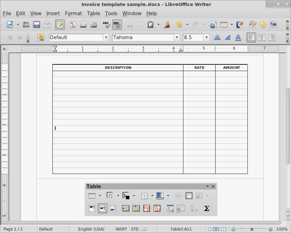The image size is (291, 233).
Task: Open Find & Replace dialog
Action: 253,25
